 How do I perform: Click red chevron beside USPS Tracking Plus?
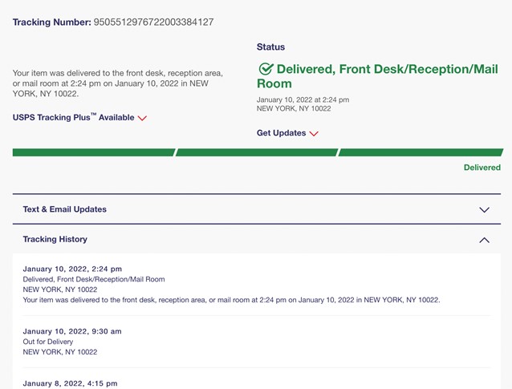pyautogui.click(x=143, y=118)
